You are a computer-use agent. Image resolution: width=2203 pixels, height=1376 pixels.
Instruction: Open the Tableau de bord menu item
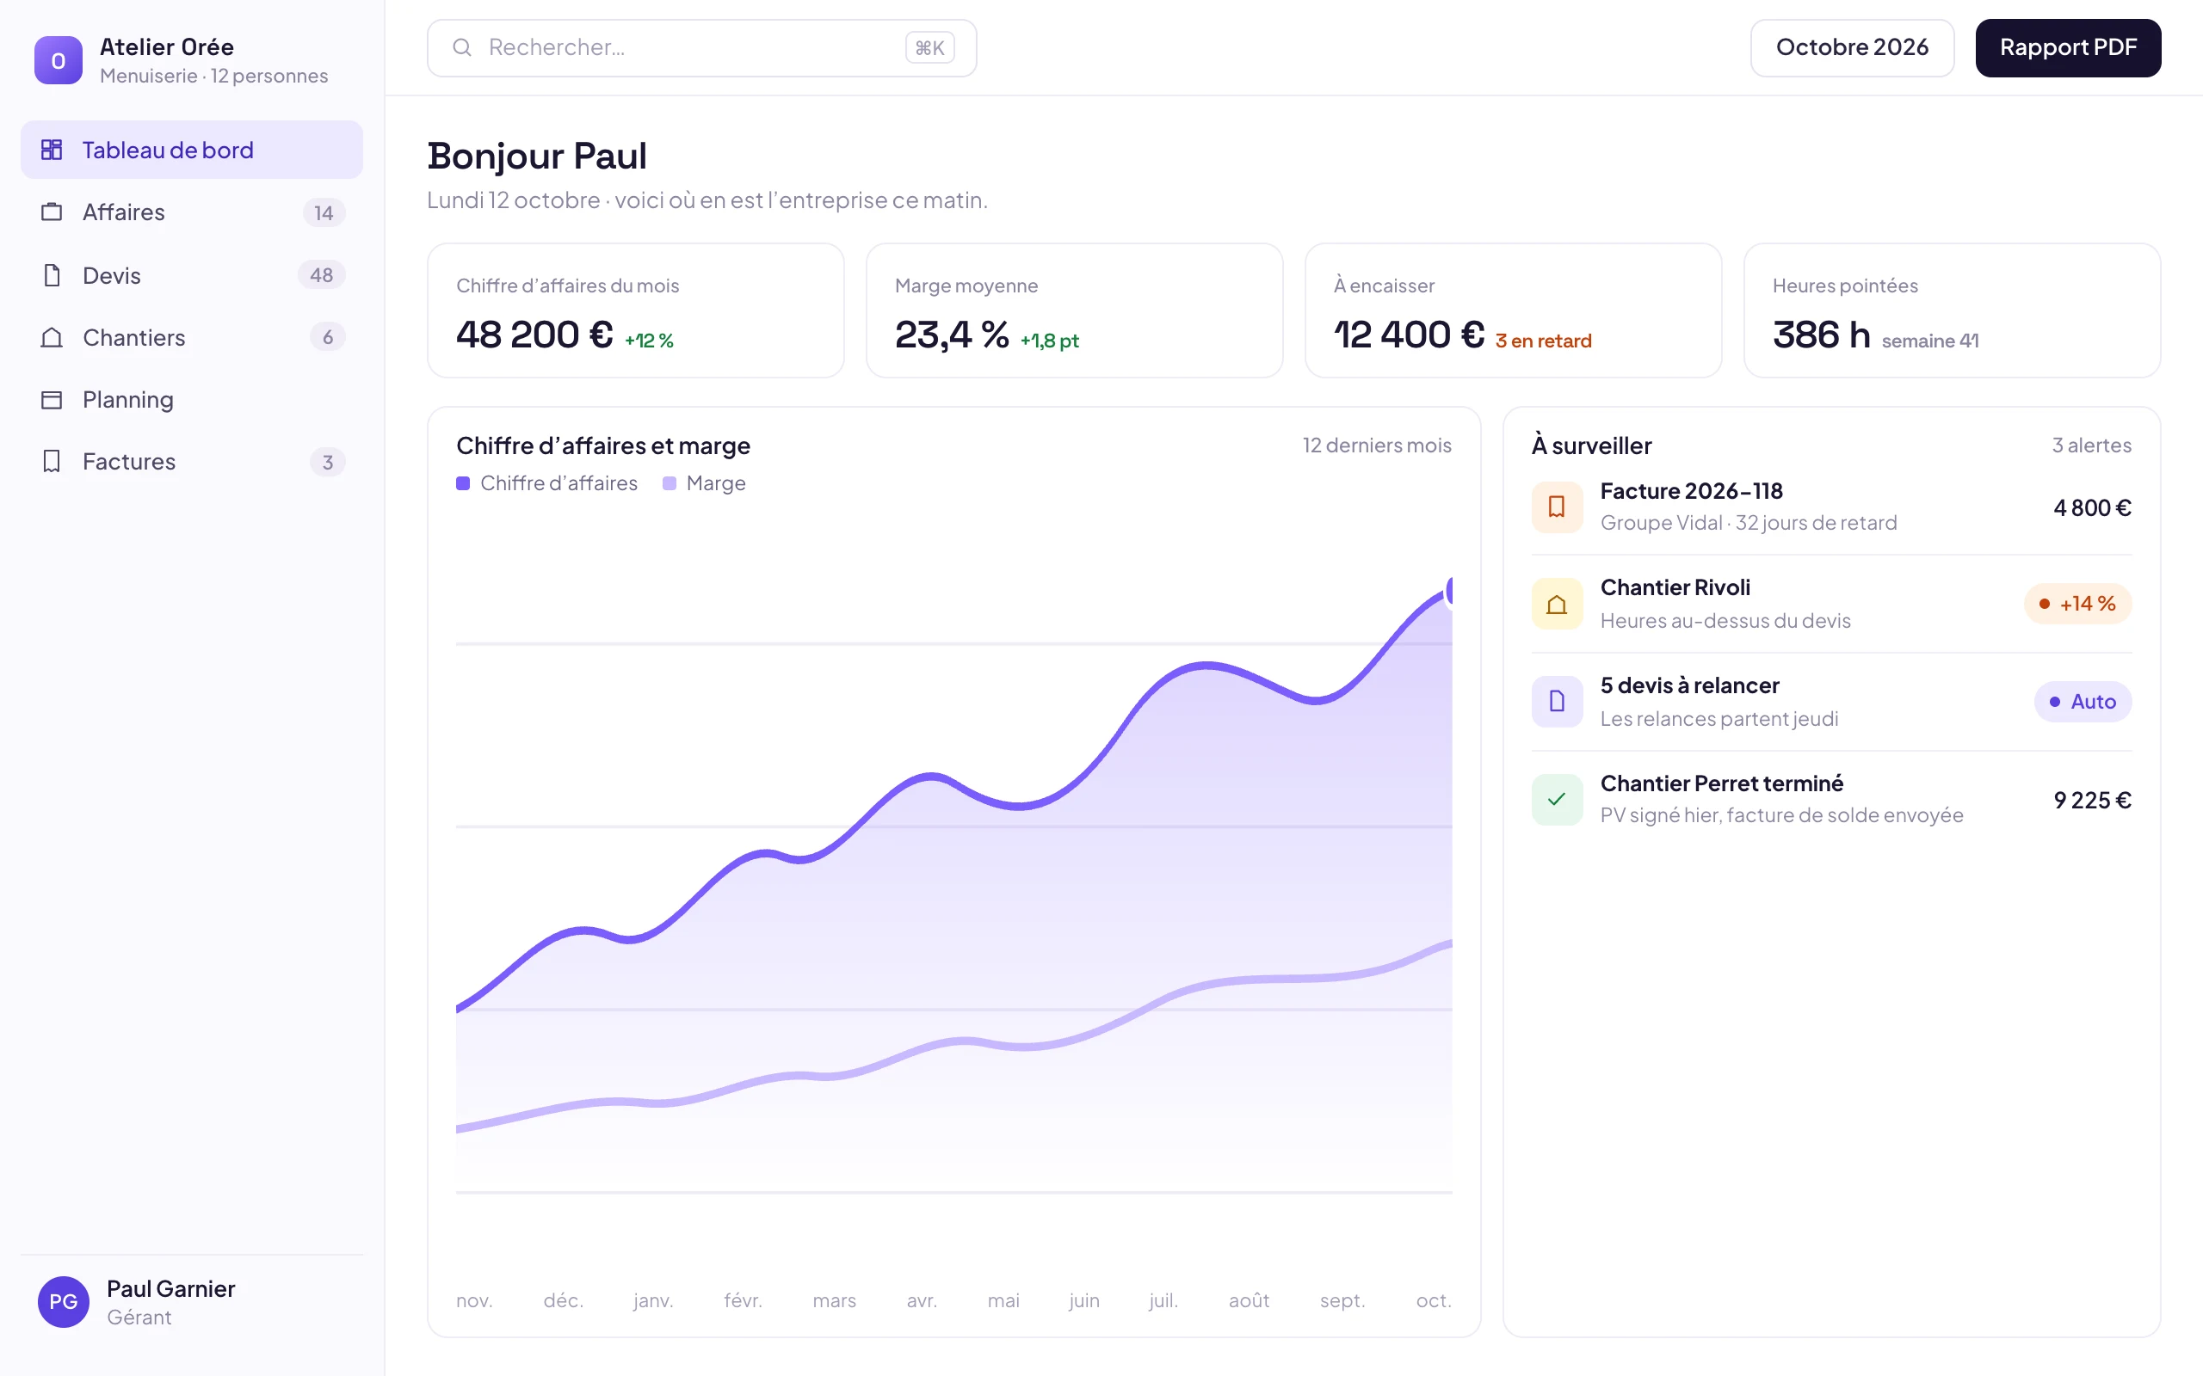191,150
